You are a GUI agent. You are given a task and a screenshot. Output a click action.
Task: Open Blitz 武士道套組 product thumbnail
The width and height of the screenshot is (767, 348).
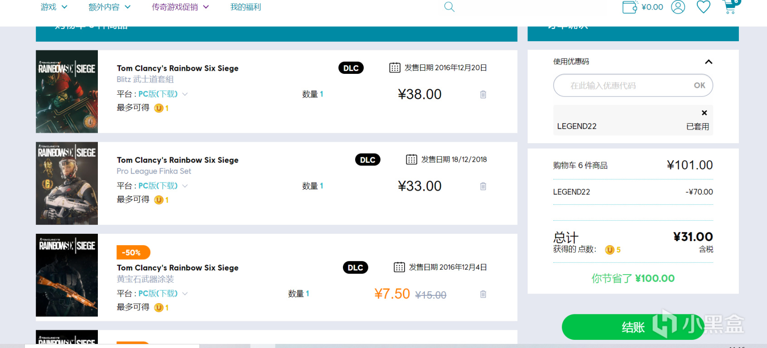pos(67,92)
